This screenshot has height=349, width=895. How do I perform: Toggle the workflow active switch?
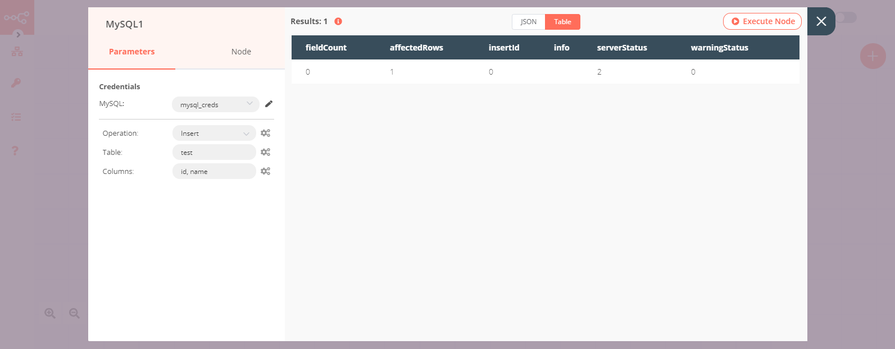point(846,17)
